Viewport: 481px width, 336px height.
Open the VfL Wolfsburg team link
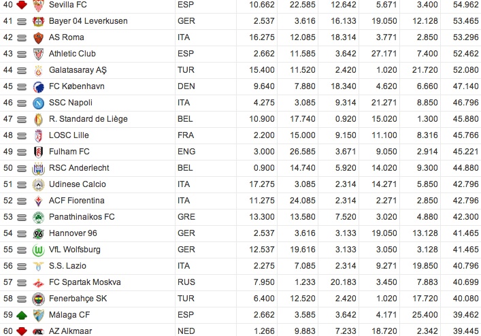pos(74,250)
